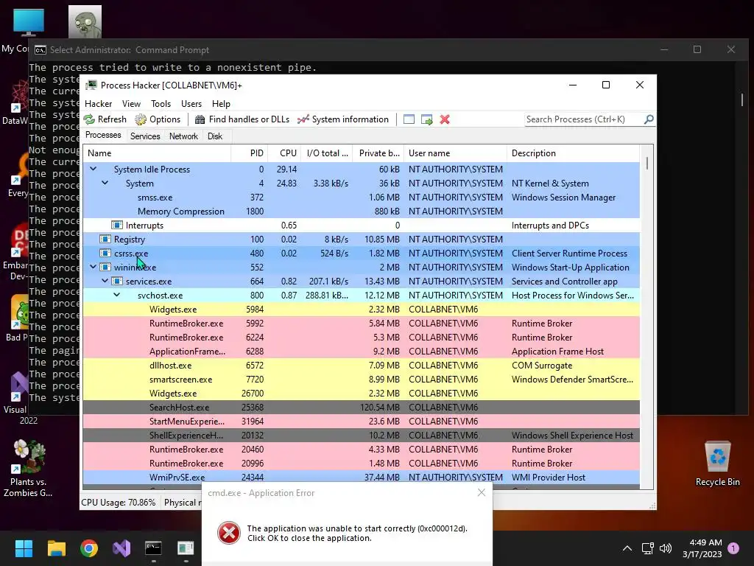Open the Users menu
The image size is (754, 566).
[191, 104]
